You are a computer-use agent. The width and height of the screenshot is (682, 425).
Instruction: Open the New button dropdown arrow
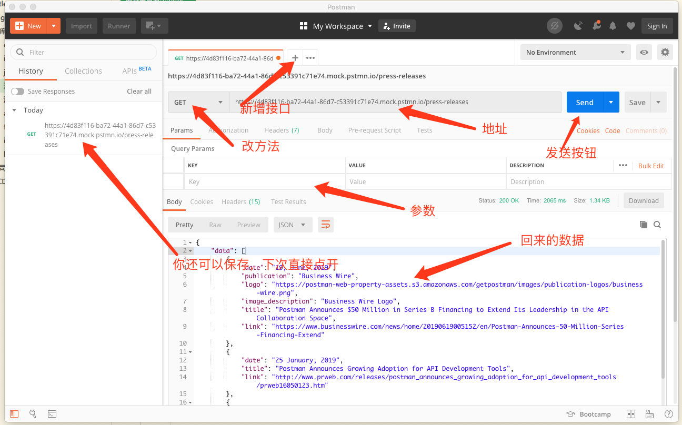point(54,26)
